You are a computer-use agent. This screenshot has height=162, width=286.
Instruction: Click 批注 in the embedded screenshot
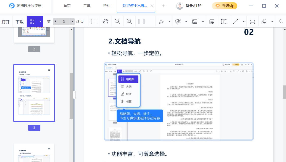(129, 94)
